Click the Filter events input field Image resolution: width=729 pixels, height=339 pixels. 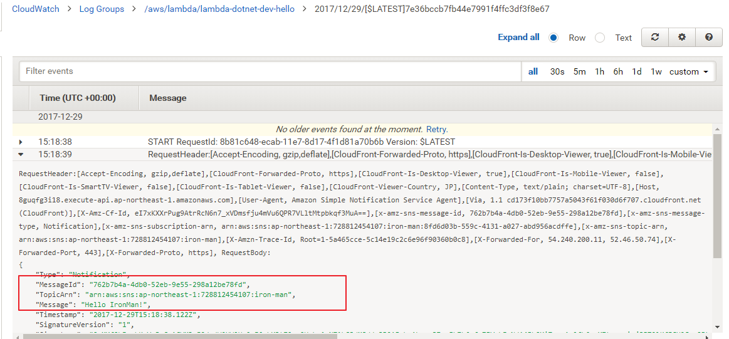pyautogui.click(x=270, y=71)
